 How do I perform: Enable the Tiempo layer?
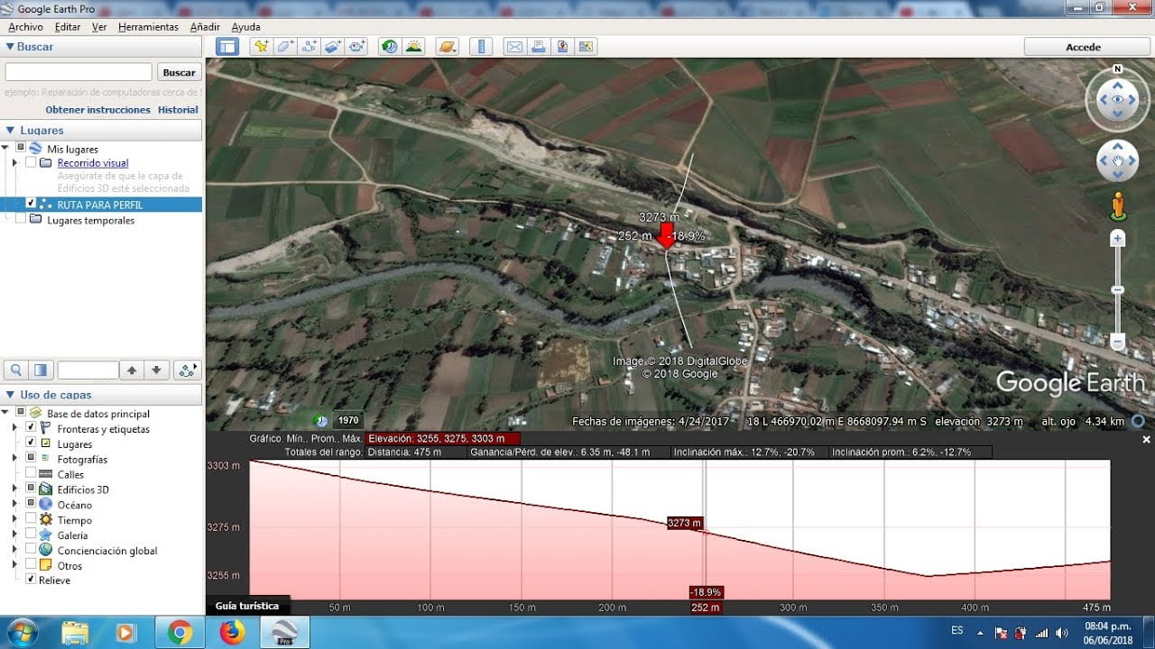point(32,520)
